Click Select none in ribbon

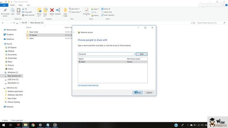pyautogui.click(x=107, y=12)
